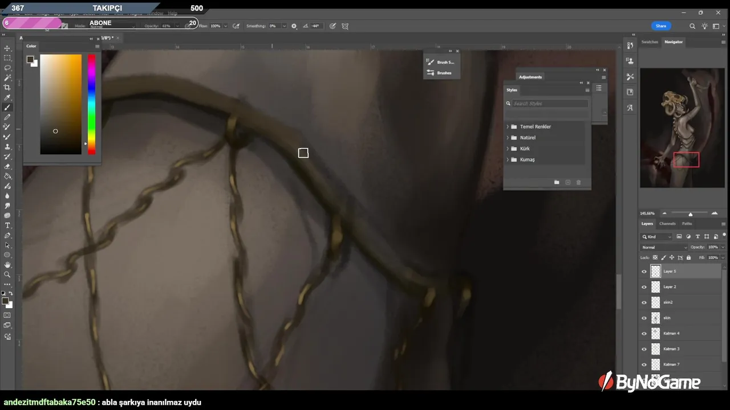The height and width of the screenshot is (410, 730).
Task: Click the lightbulb Discover icon
Action: pyautogui.click(x=705, y=26)
